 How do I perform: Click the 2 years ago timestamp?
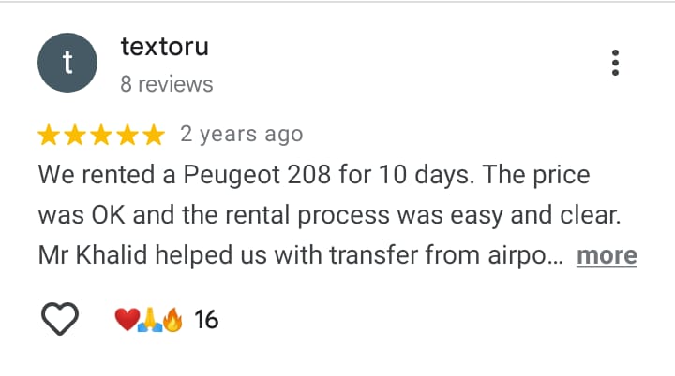pyautogui.click(x=242, y=134)
